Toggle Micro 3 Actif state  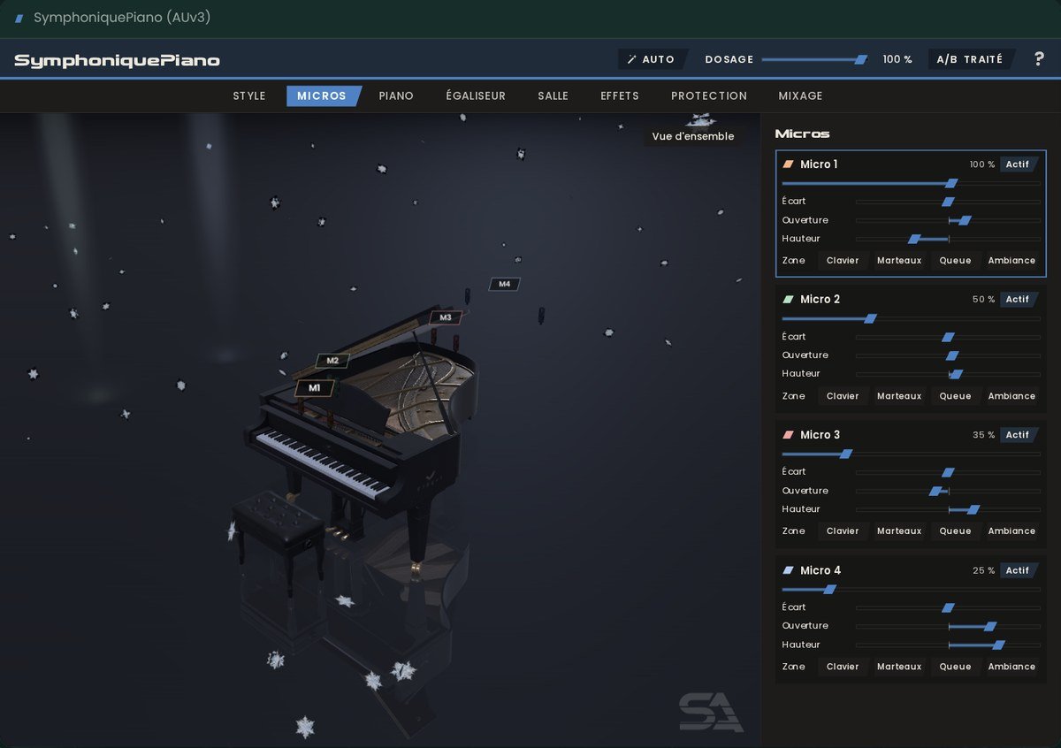(1018, 435)
